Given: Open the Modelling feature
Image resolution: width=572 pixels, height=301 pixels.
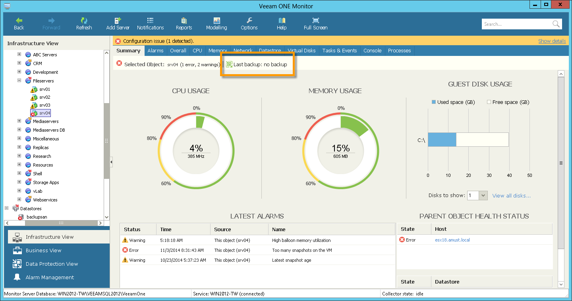Looking at the screenshot, I should click(x=216, y=23).
